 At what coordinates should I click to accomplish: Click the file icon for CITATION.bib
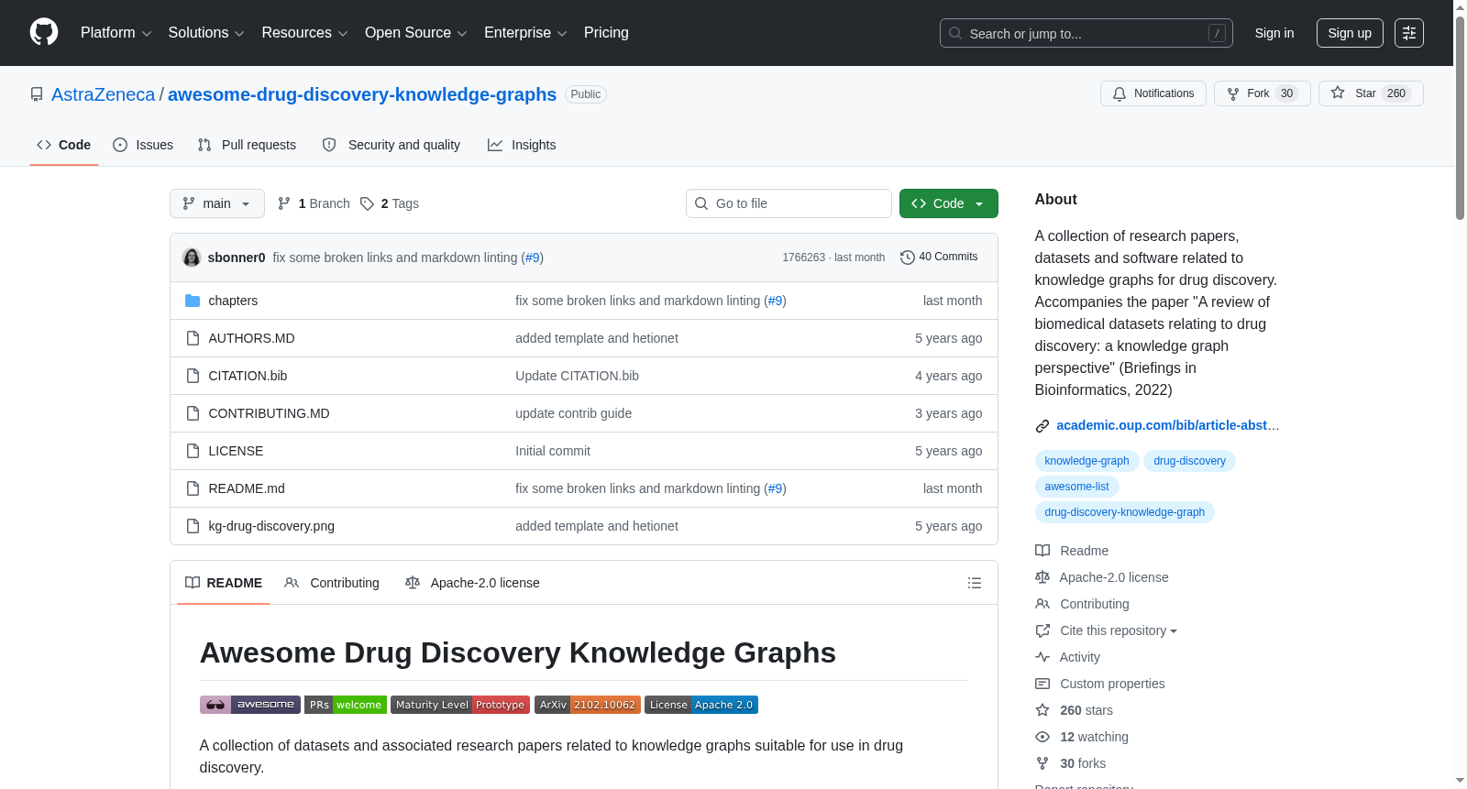pos(193,376)
